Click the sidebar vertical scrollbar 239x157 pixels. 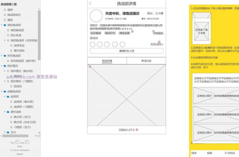[39, 35]
